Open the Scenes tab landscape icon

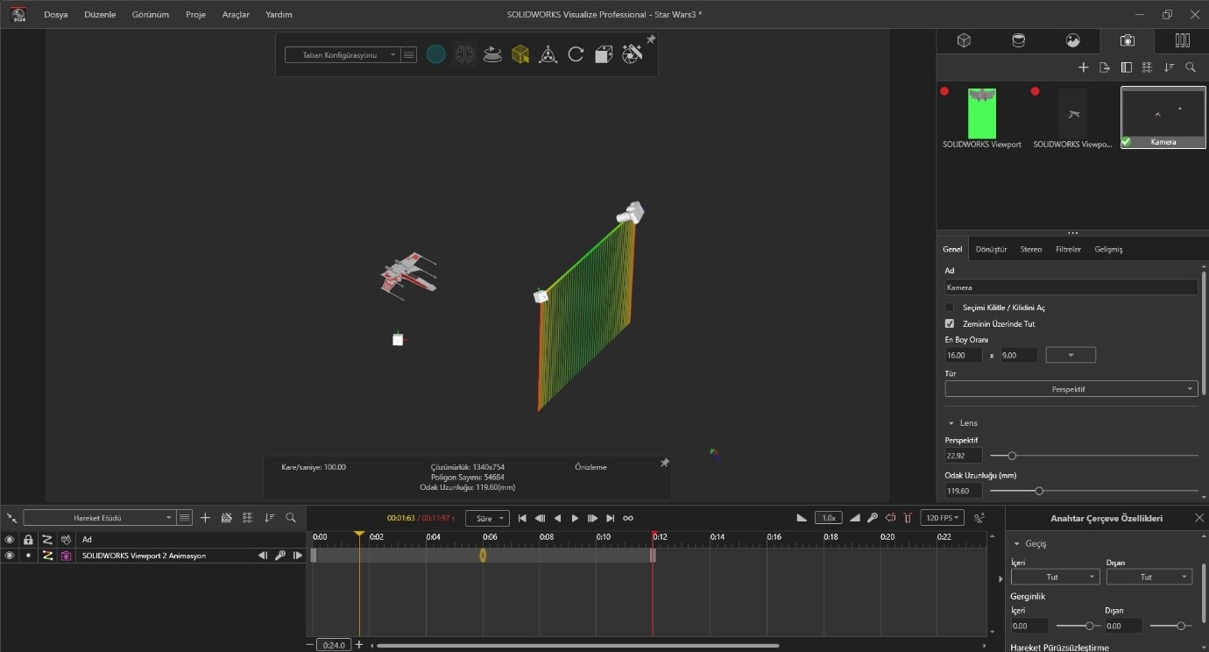tap(1072, 40)
